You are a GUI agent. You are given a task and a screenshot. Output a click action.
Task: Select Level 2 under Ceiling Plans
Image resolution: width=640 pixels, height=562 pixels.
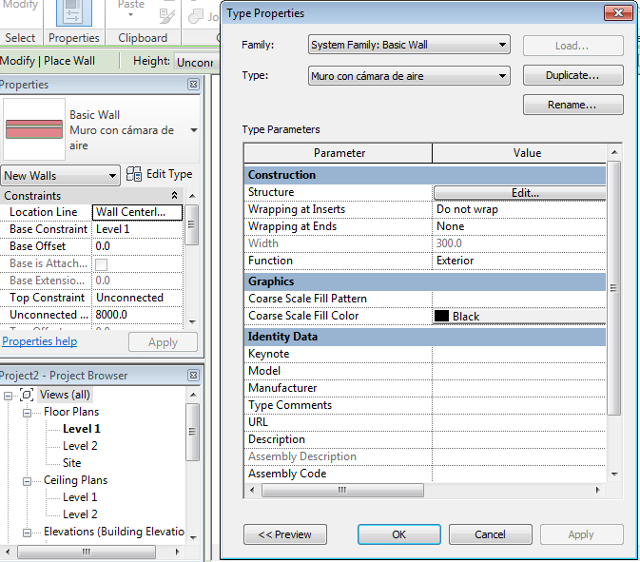[x=80, y=514]
